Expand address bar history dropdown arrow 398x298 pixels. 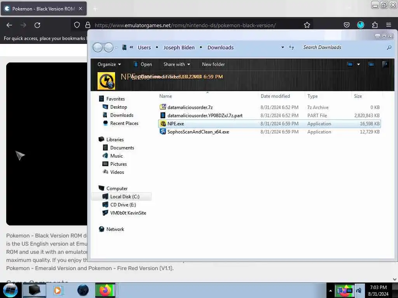[283, 47]
